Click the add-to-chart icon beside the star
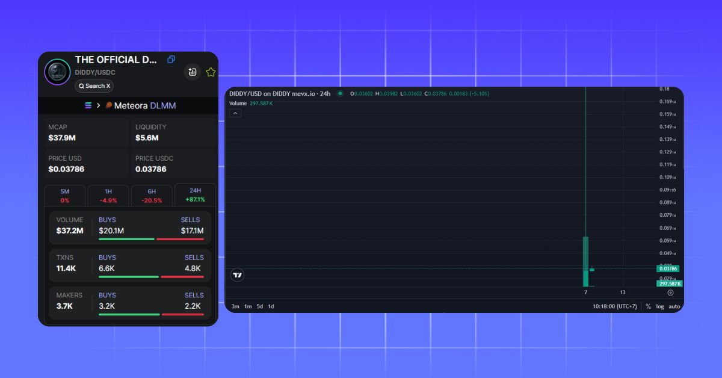 [192, 72]
